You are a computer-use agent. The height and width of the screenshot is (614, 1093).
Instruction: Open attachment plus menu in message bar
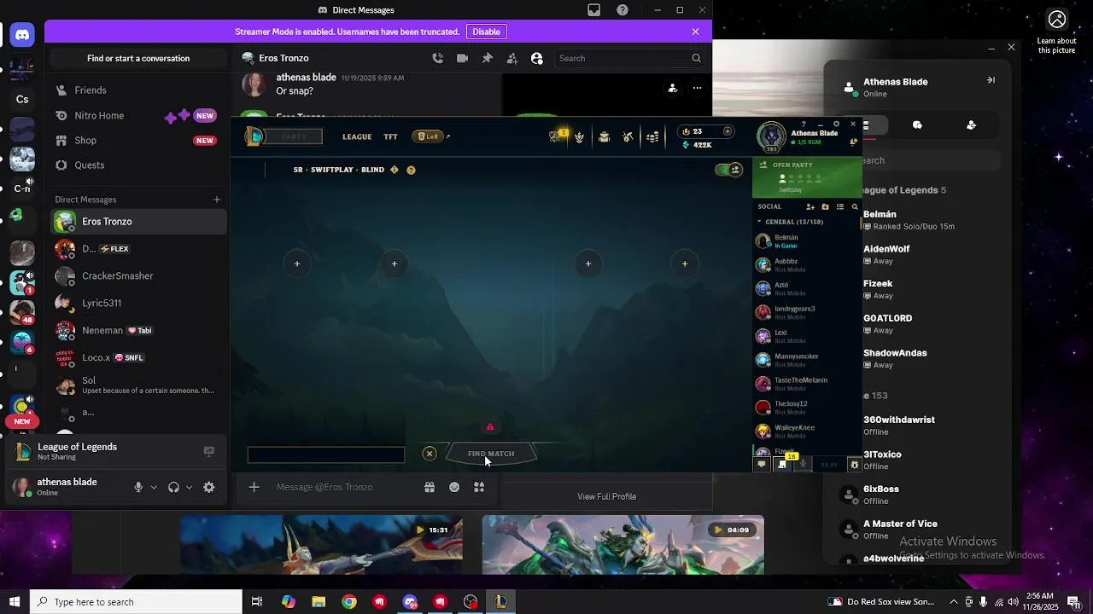coord(254,487)
